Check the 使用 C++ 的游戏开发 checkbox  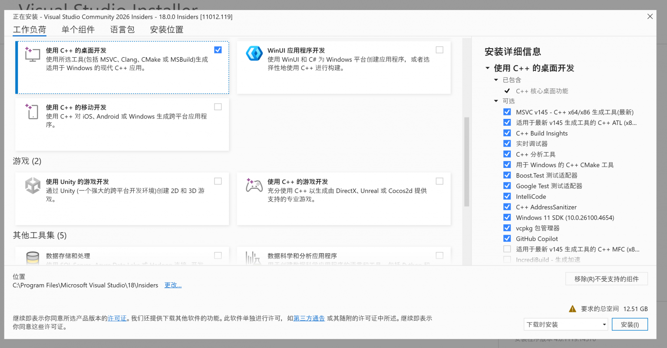coord(439,181)
